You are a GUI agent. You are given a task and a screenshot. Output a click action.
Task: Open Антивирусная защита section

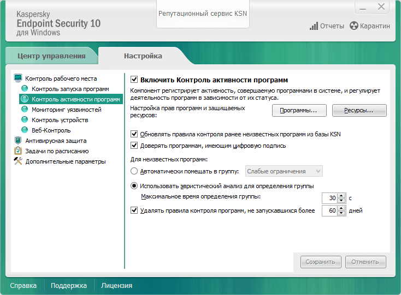pos(56,141)
